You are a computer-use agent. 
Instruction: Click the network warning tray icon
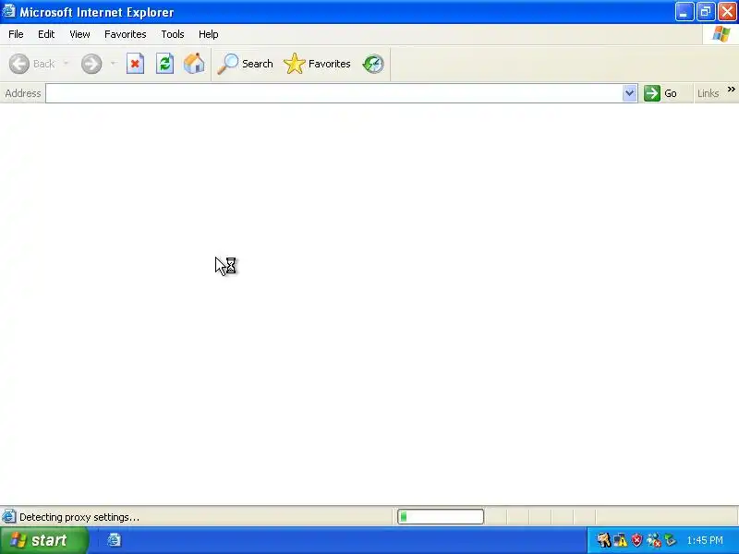pyautogui.click(x=620, y=540)
